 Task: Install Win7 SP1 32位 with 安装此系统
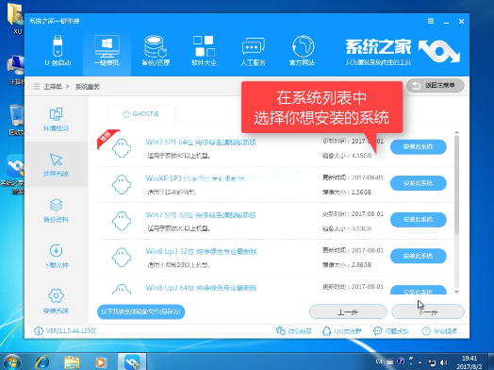419,220
